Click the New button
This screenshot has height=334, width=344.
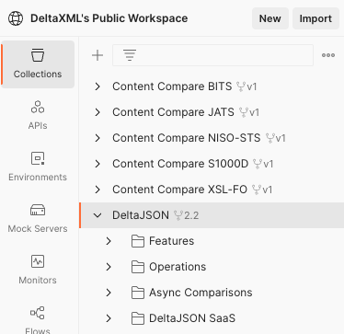[270, 18]
